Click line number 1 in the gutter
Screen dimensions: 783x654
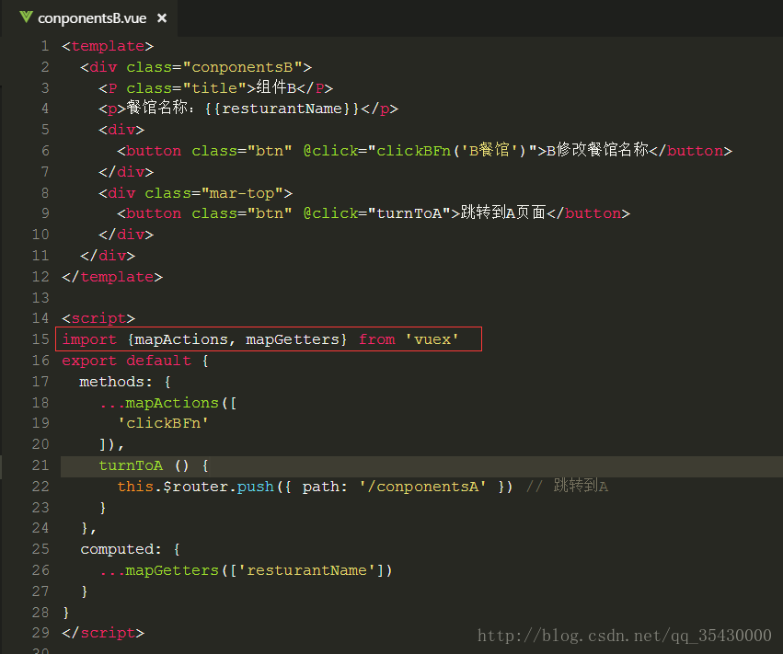45,46
